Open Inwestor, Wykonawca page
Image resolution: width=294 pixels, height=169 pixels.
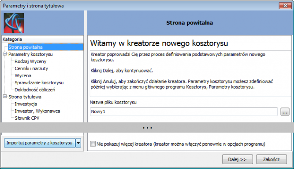[37, 111]
